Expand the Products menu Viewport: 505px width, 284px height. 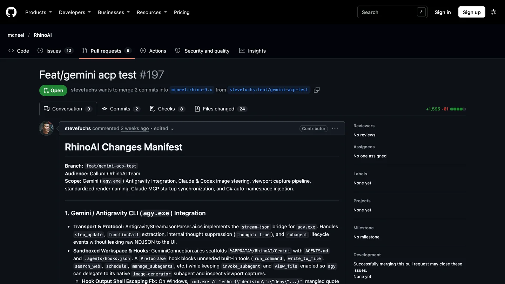pos(39,12)
